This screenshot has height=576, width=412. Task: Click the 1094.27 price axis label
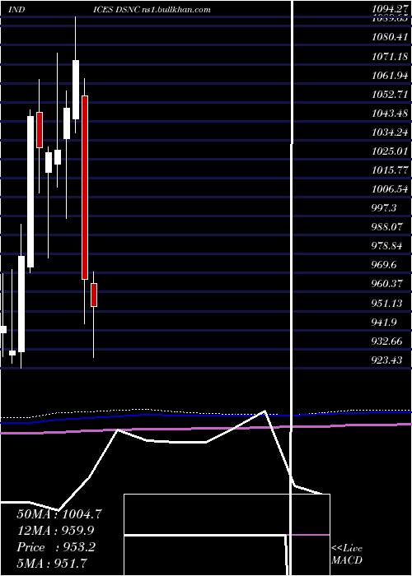pos(389,10)
